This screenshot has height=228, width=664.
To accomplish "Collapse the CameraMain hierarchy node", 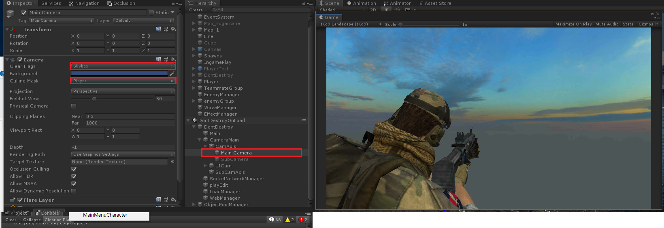I will [x=200, y=140].
